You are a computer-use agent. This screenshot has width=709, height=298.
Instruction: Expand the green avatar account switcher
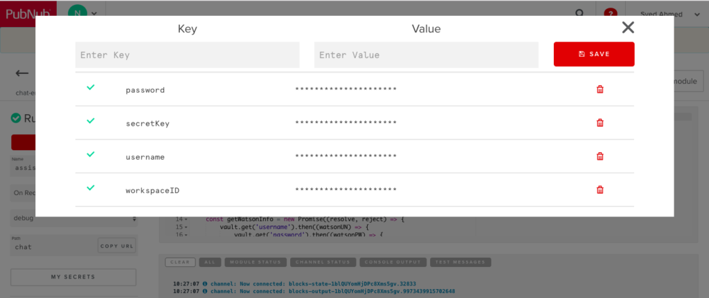pos(83,13)
